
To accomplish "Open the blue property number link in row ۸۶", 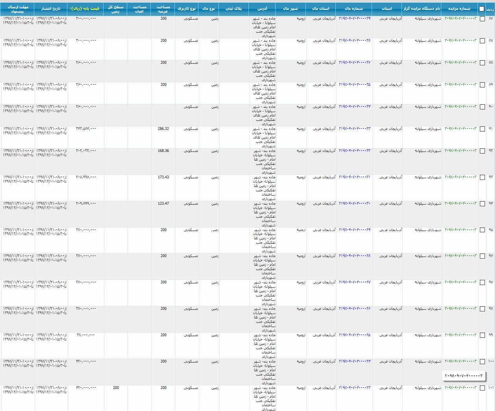I will tap(354, 19).
